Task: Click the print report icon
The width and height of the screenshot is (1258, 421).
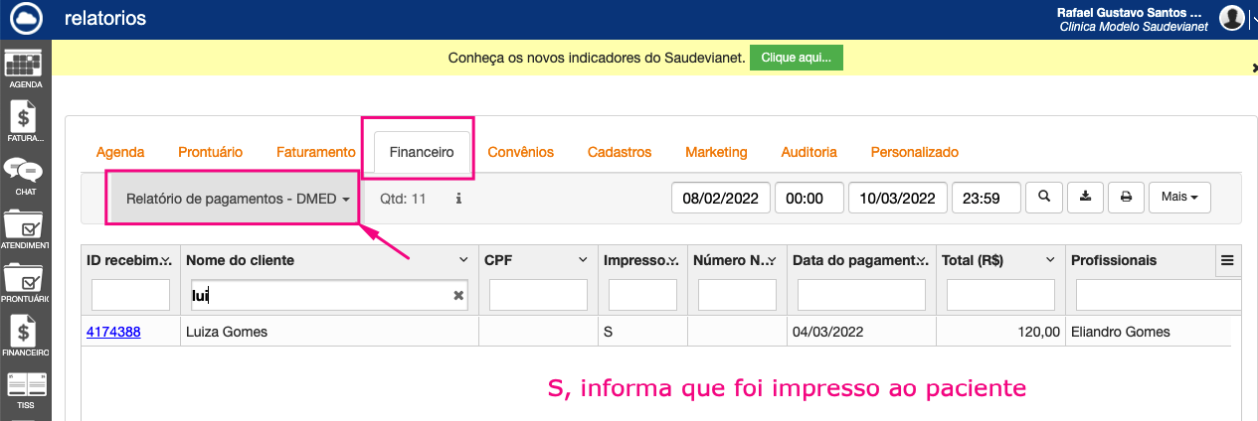Action: coord(1126,197)
